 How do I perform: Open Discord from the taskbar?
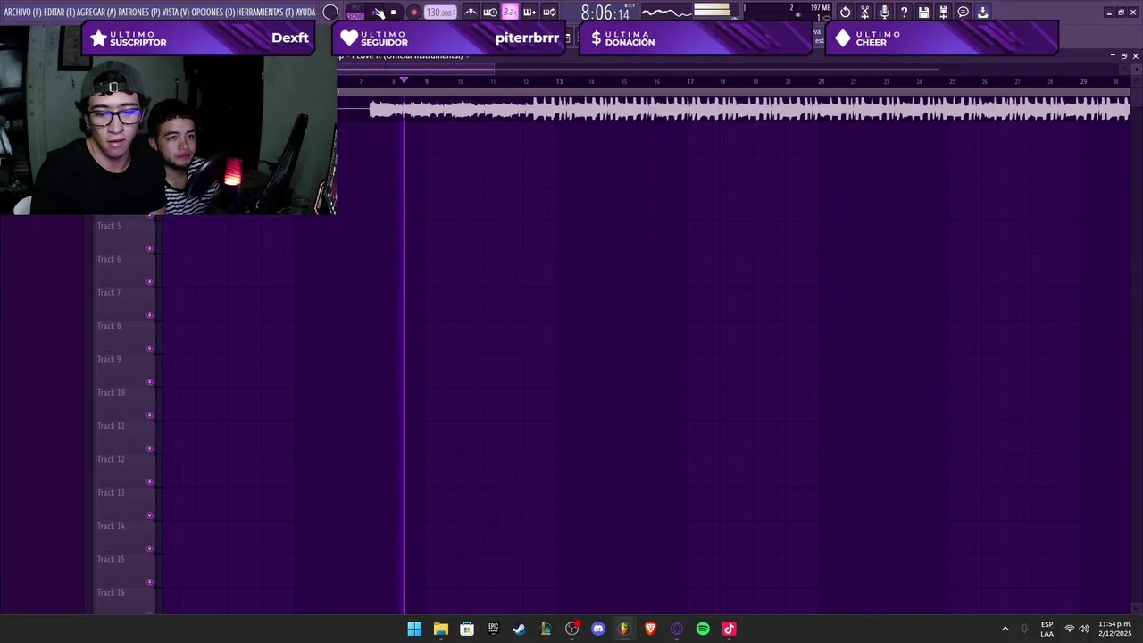pos(598,629)
